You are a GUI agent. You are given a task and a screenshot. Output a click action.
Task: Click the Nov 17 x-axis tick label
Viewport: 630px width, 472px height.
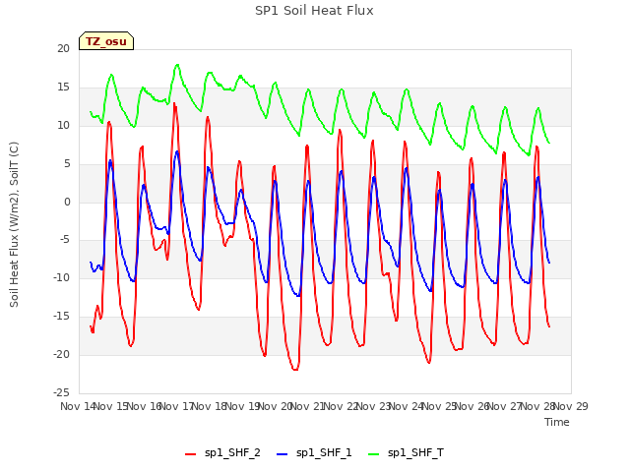tap(176, 406)
